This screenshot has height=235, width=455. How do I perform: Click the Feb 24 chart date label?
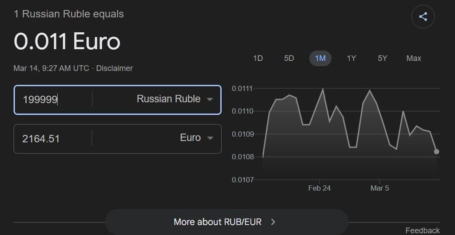pyautogui.click(x=319, y=188)
